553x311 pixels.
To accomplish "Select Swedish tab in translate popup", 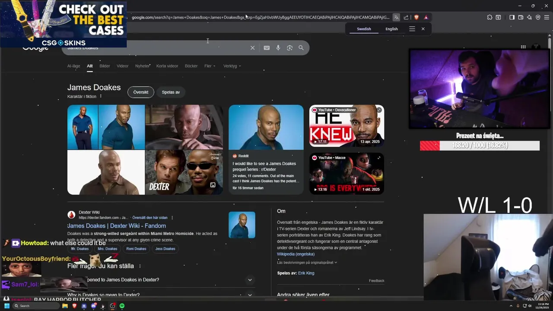I will click(364, 29).
